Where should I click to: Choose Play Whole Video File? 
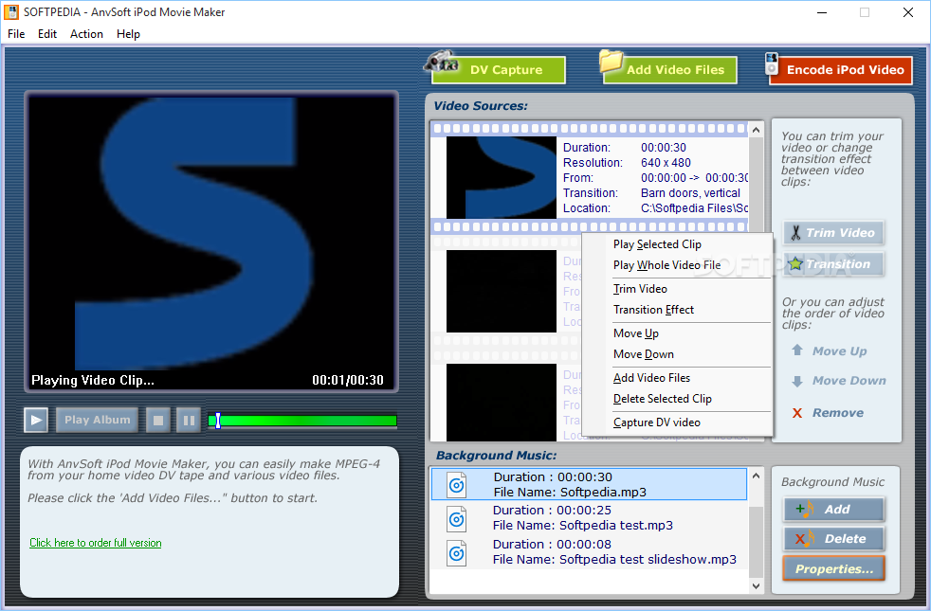677,265
